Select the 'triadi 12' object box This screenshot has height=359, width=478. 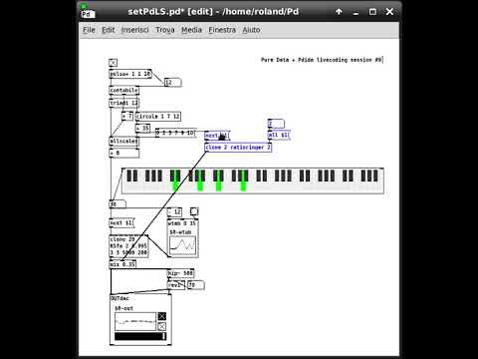(124, 103)
